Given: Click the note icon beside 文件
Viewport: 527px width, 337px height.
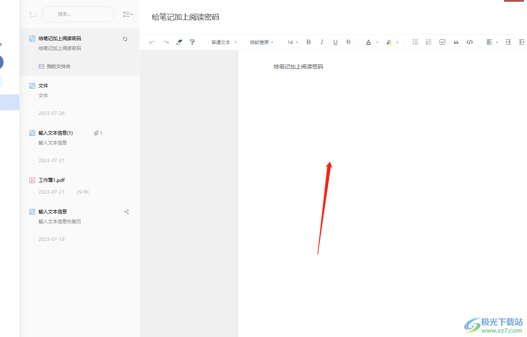Looking at the screenshot, I should [32, 86].
